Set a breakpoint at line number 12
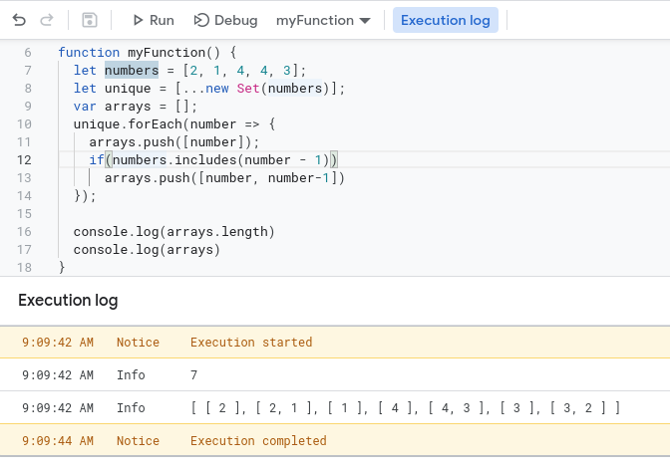 (x=25, y=159)
